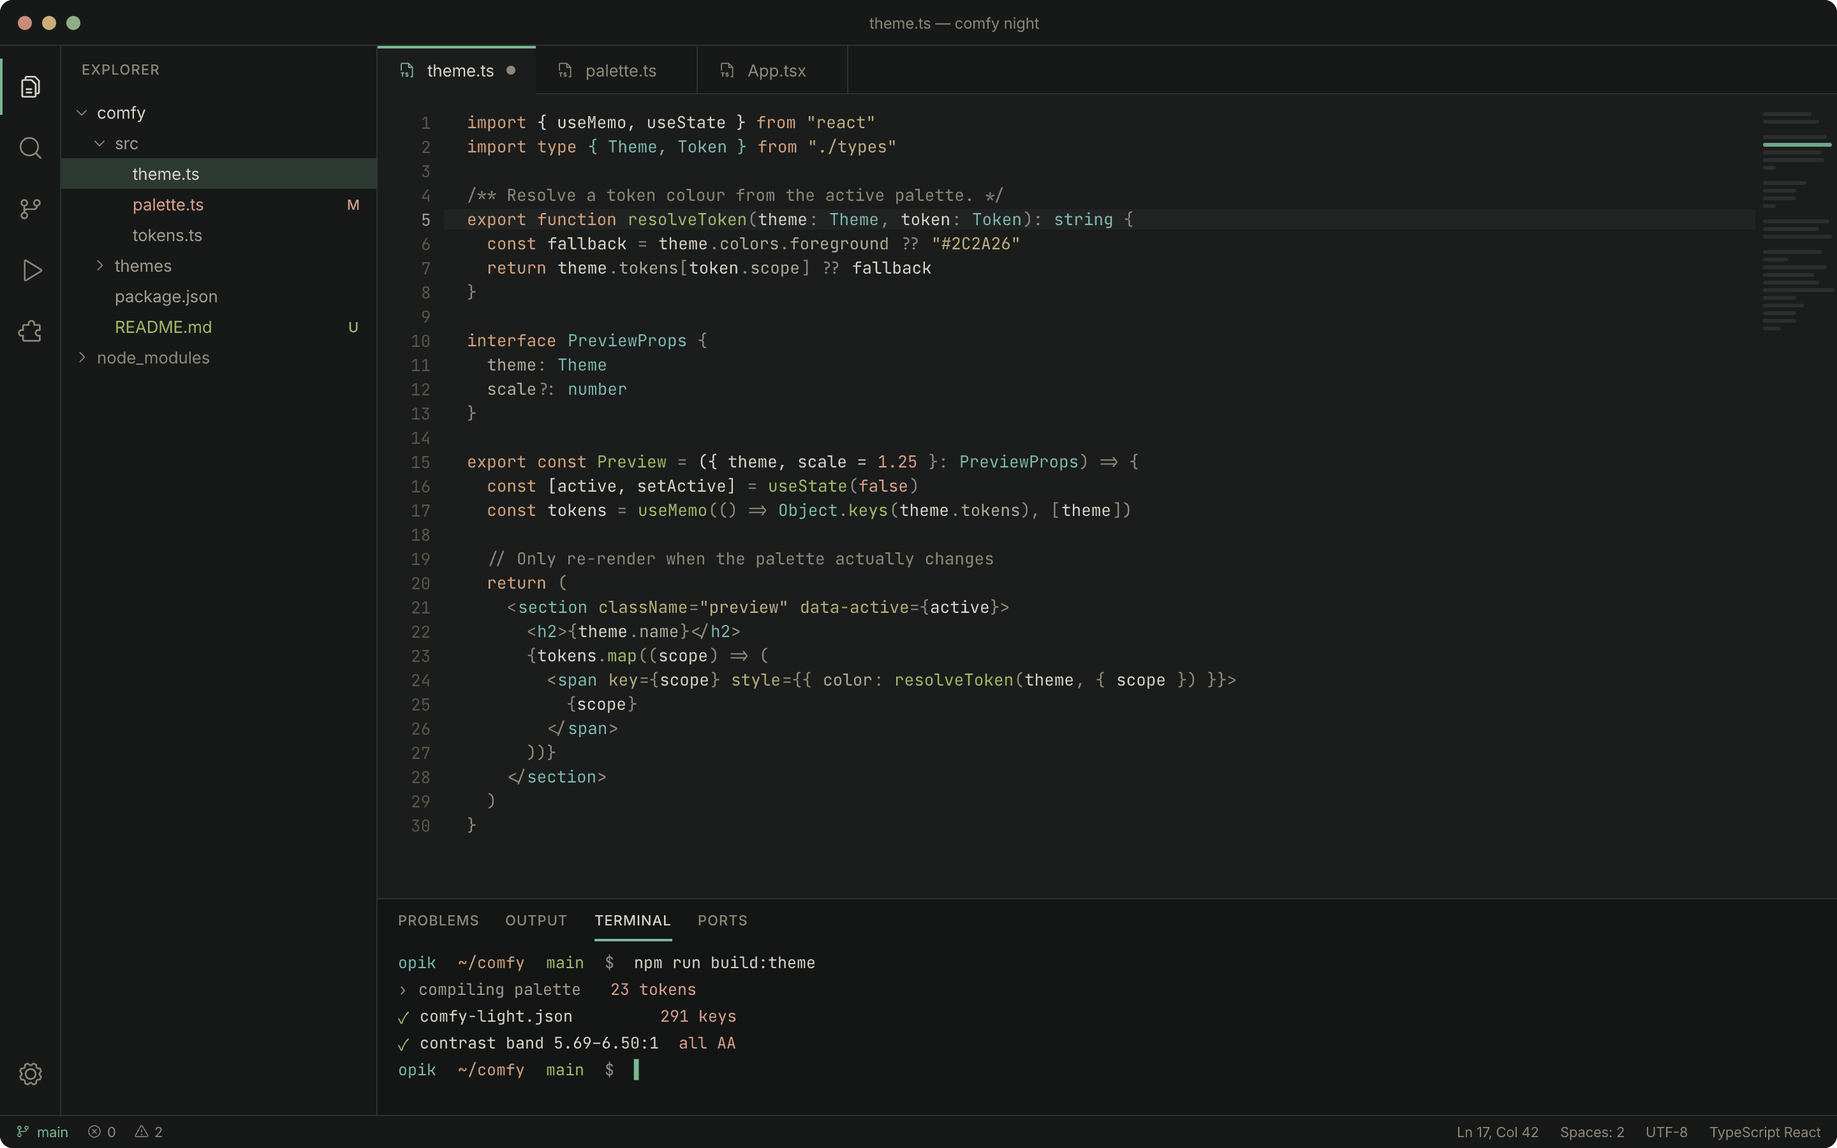This screenshot has height=1148, width=1837.
Task: Open the Source Control branch icon
Action: [31, 209]
